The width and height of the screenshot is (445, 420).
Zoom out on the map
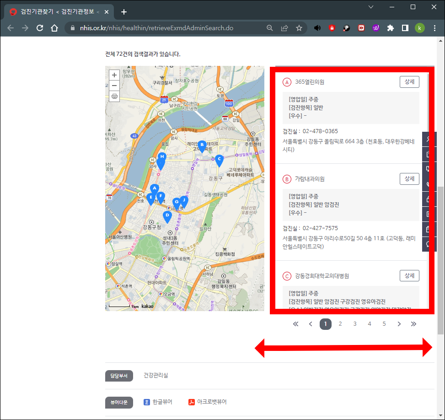pyautogui.click(x=114, y=86)
